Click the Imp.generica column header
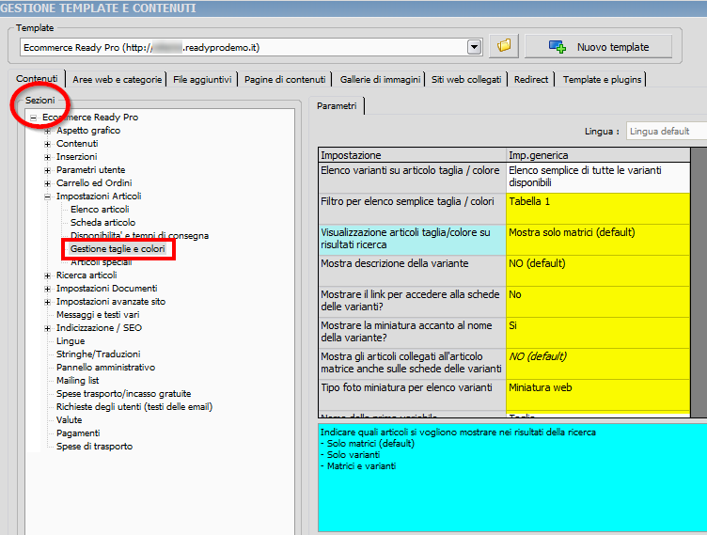Viewport: 707px width, 535px height. click(x=598, y=155)
